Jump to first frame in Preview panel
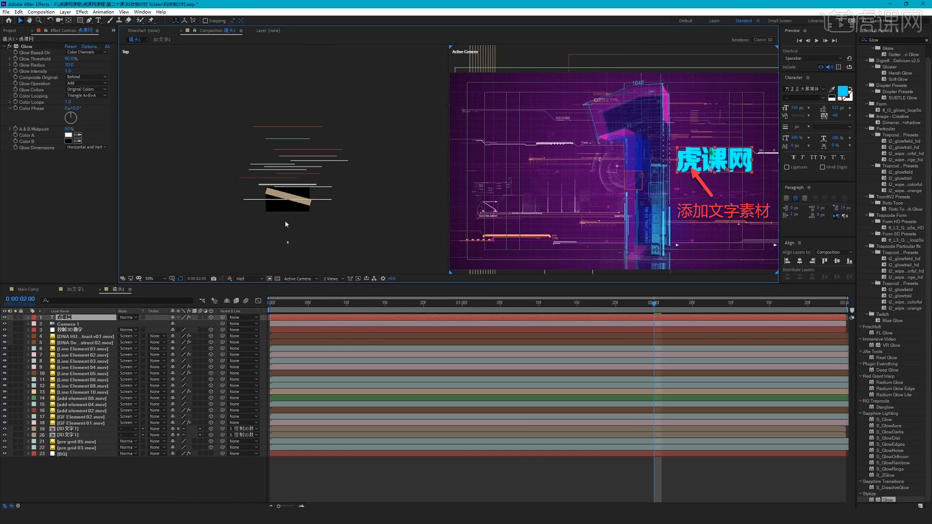This screenshot has width=932, height=524. pos(799,41)
